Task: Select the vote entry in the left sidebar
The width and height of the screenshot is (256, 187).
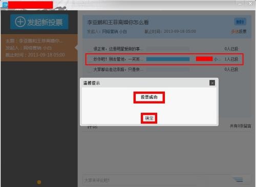Action: pos(39,48)
